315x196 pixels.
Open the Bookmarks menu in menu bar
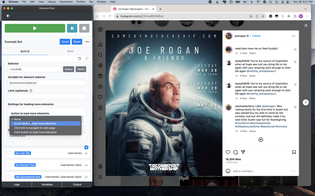(x=66, y=2)
